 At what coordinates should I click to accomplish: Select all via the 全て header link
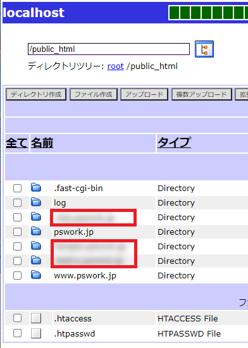tap(16, 143)
